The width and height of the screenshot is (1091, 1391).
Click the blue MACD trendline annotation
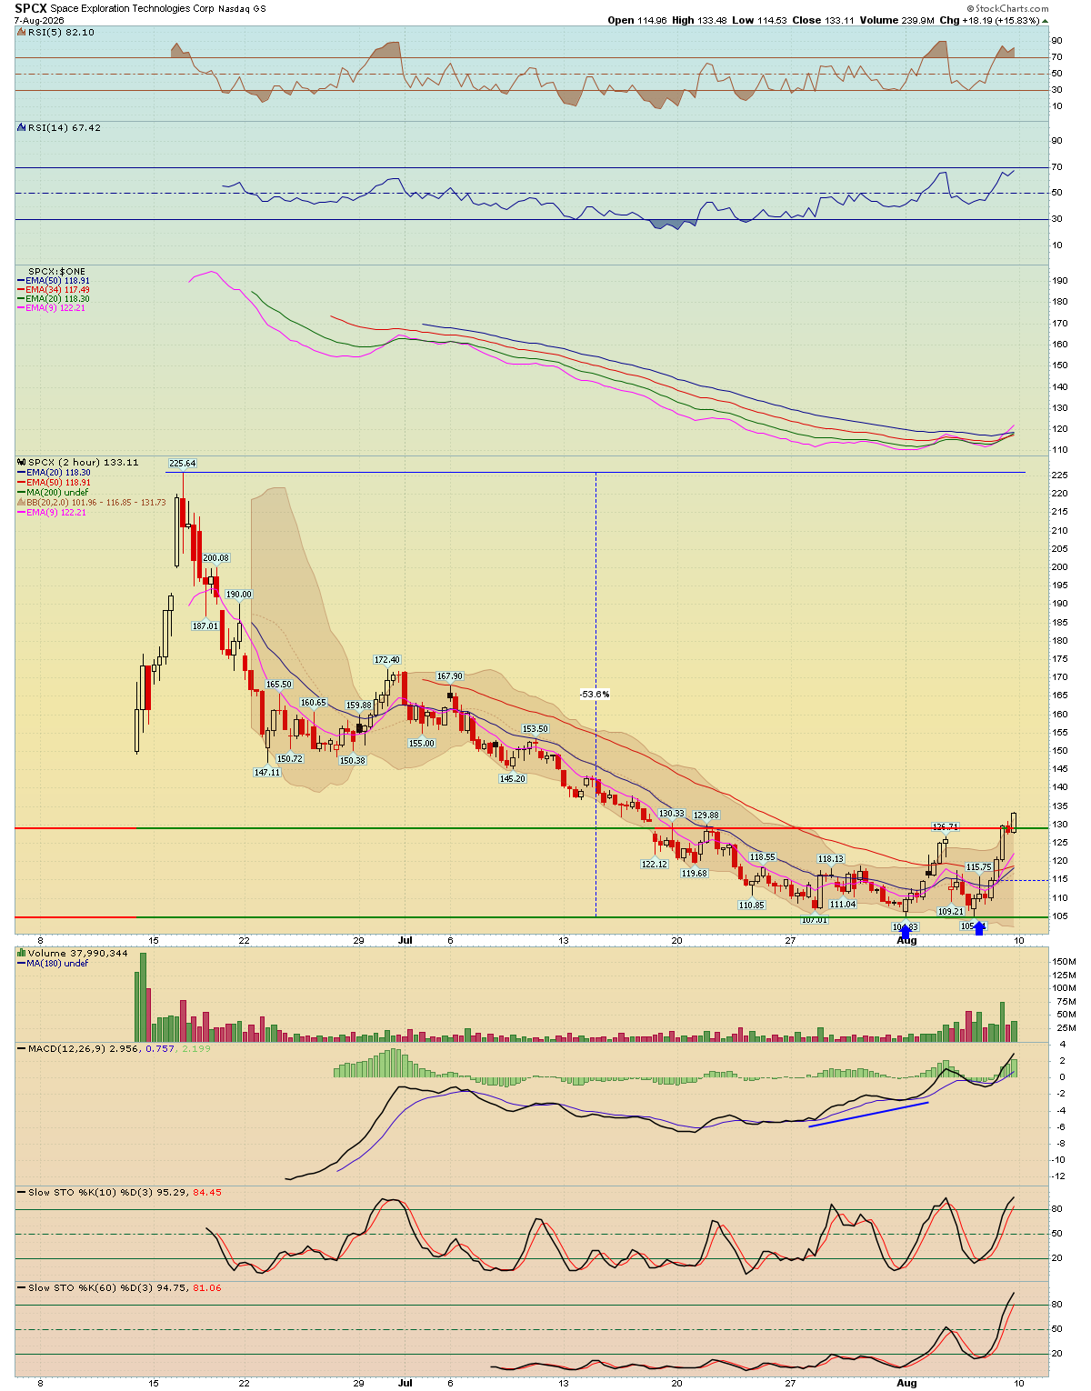click(x=868, y=1115)
